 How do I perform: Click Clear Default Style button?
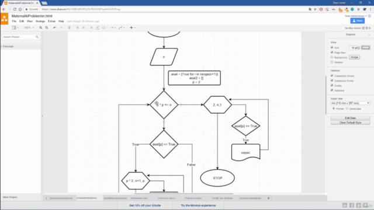tap(350, 123)
